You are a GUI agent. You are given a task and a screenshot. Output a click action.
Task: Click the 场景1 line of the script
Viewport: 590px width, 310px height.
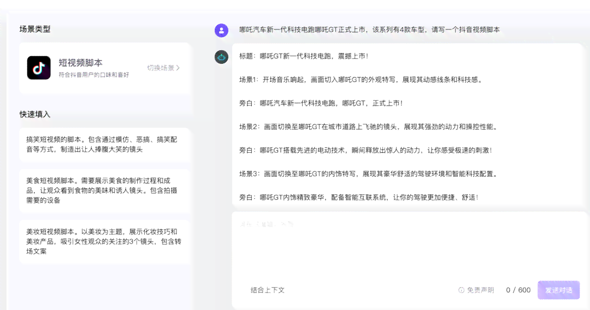click(x=361, y=80)
